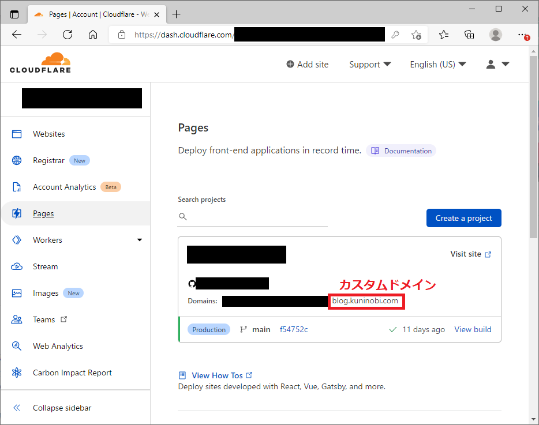Open Registrar in sidebar
The height and width of the screenshot is (425, 539).
48,160
